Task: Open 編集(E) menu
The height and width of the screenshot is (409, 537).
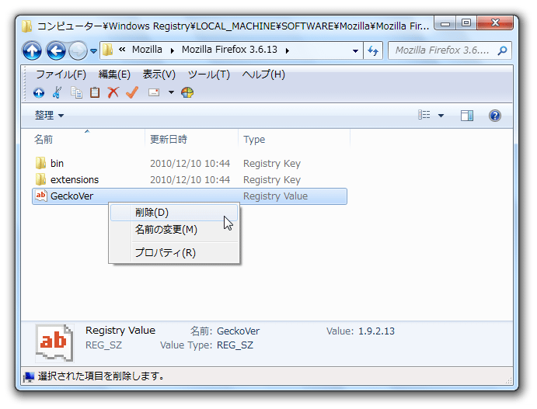Action: [114, 75]
